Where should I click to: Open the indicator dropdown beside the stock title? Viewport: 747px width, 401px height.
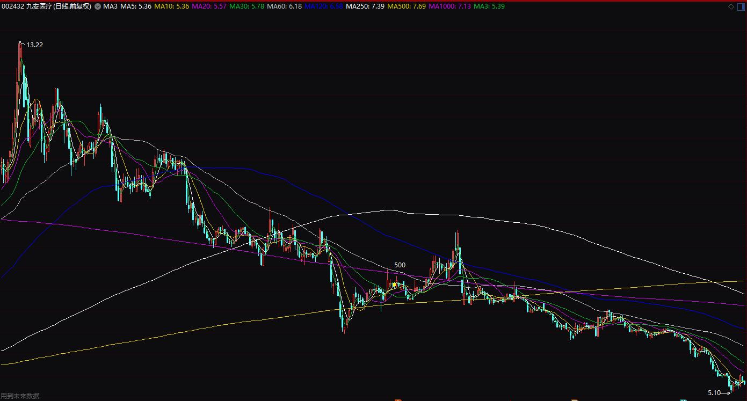pos(97,6)
